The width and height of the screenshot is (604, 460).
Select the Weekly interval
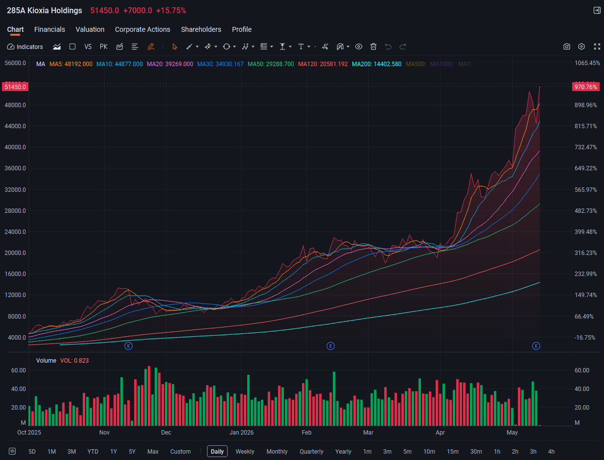[245, 451]
